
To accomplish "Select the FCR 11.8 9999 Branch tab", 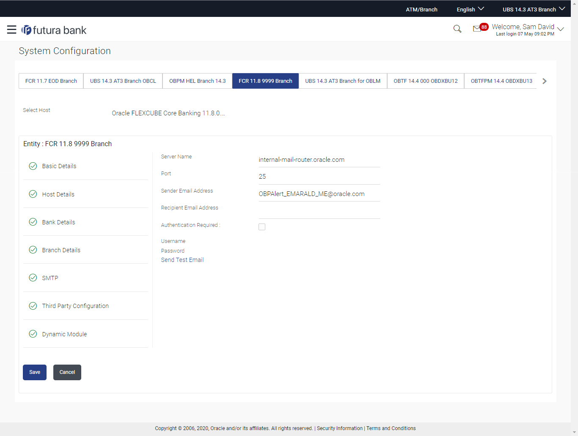I will [x=265, y=81].
